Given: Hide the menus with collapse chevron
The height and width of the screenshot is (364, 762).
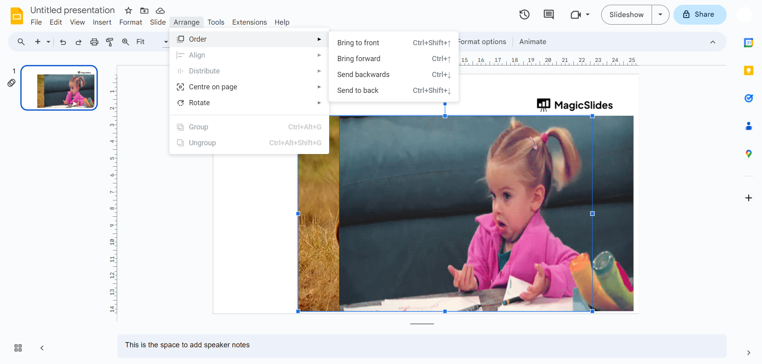Looking at the screenshot, I should (713, 42).
